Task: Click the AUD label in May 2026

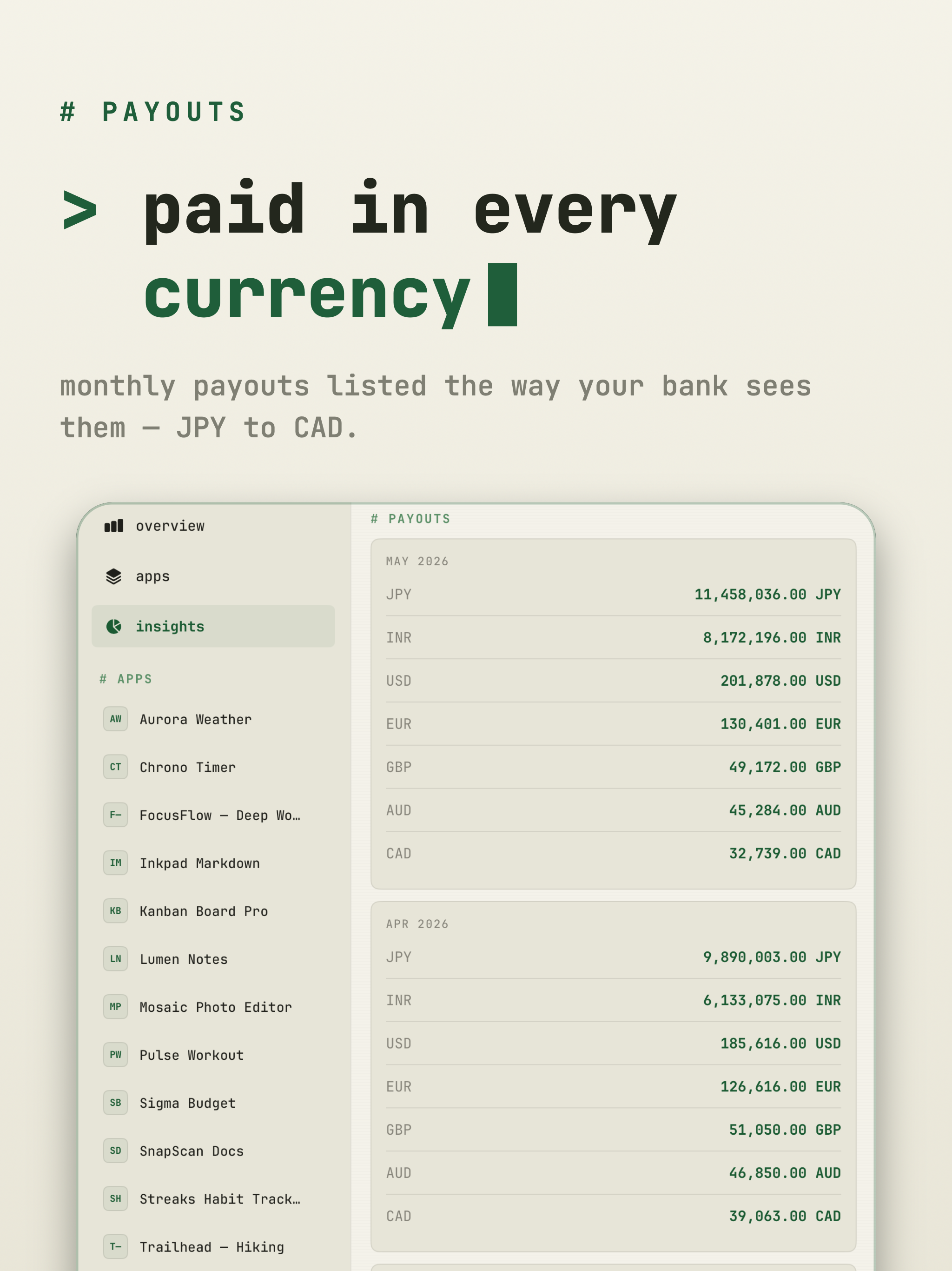Action: click(398, 810)
